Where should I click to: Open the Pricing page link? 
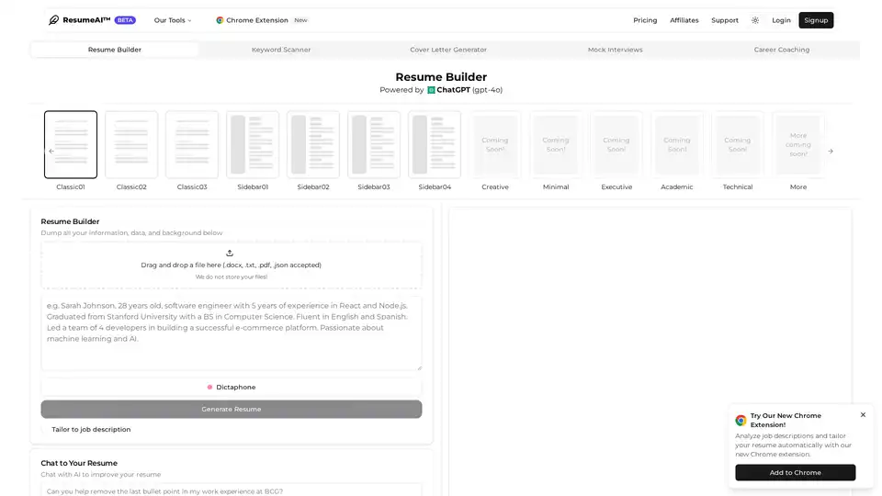(645, 20)
